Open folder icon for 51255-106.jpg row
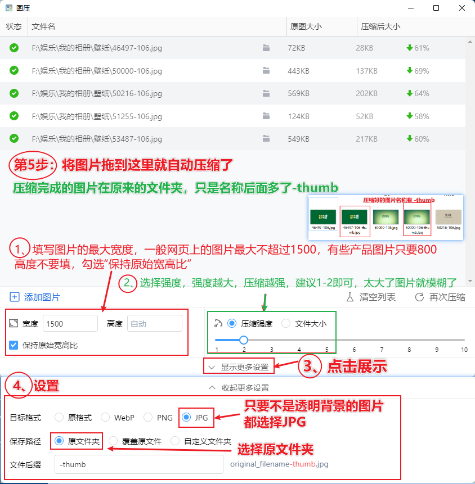Image resolution: width=475 pixels, height=484 pixels. pyautogui.click(x=266, y=116)
